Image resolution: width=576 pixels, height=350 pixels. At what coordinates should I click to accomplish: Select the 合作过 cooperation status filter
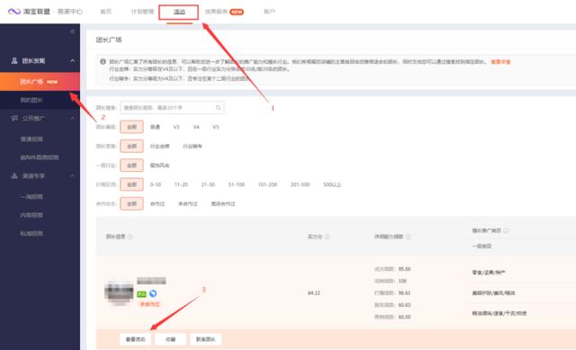[x=157, y=203]
